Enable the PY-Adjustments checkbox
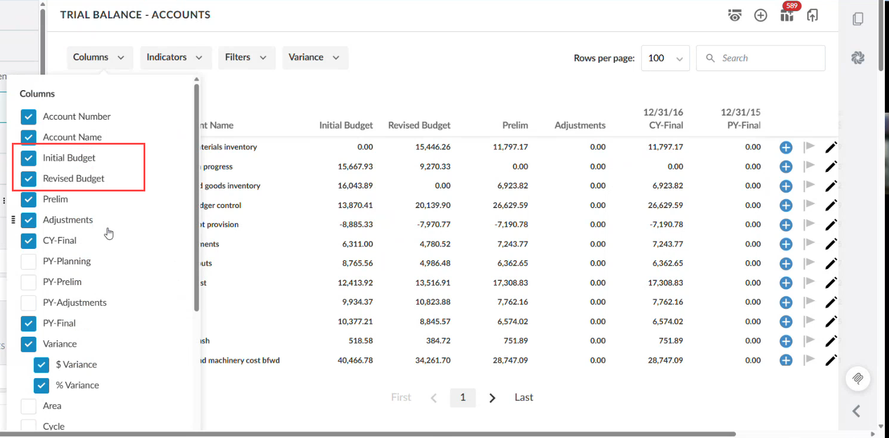Image resolution: width=889 pixels, height=438 pixels. tap(28, 303)
